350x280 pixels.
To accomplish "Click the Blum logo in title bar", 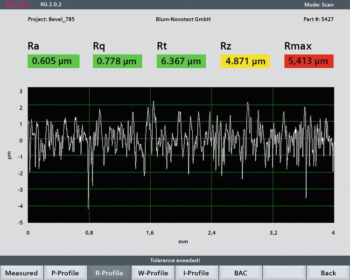I will tap(18, 5).
